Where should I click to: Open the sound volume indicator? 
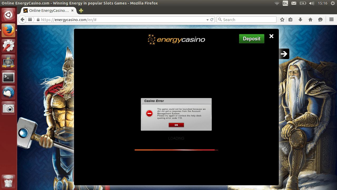[x=312, y=3]
